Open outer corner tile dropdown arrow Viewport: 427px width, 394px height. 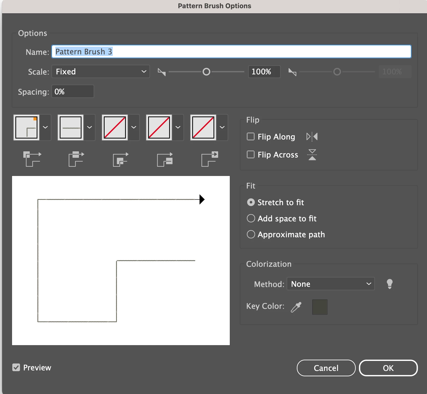tap(45, 127)
